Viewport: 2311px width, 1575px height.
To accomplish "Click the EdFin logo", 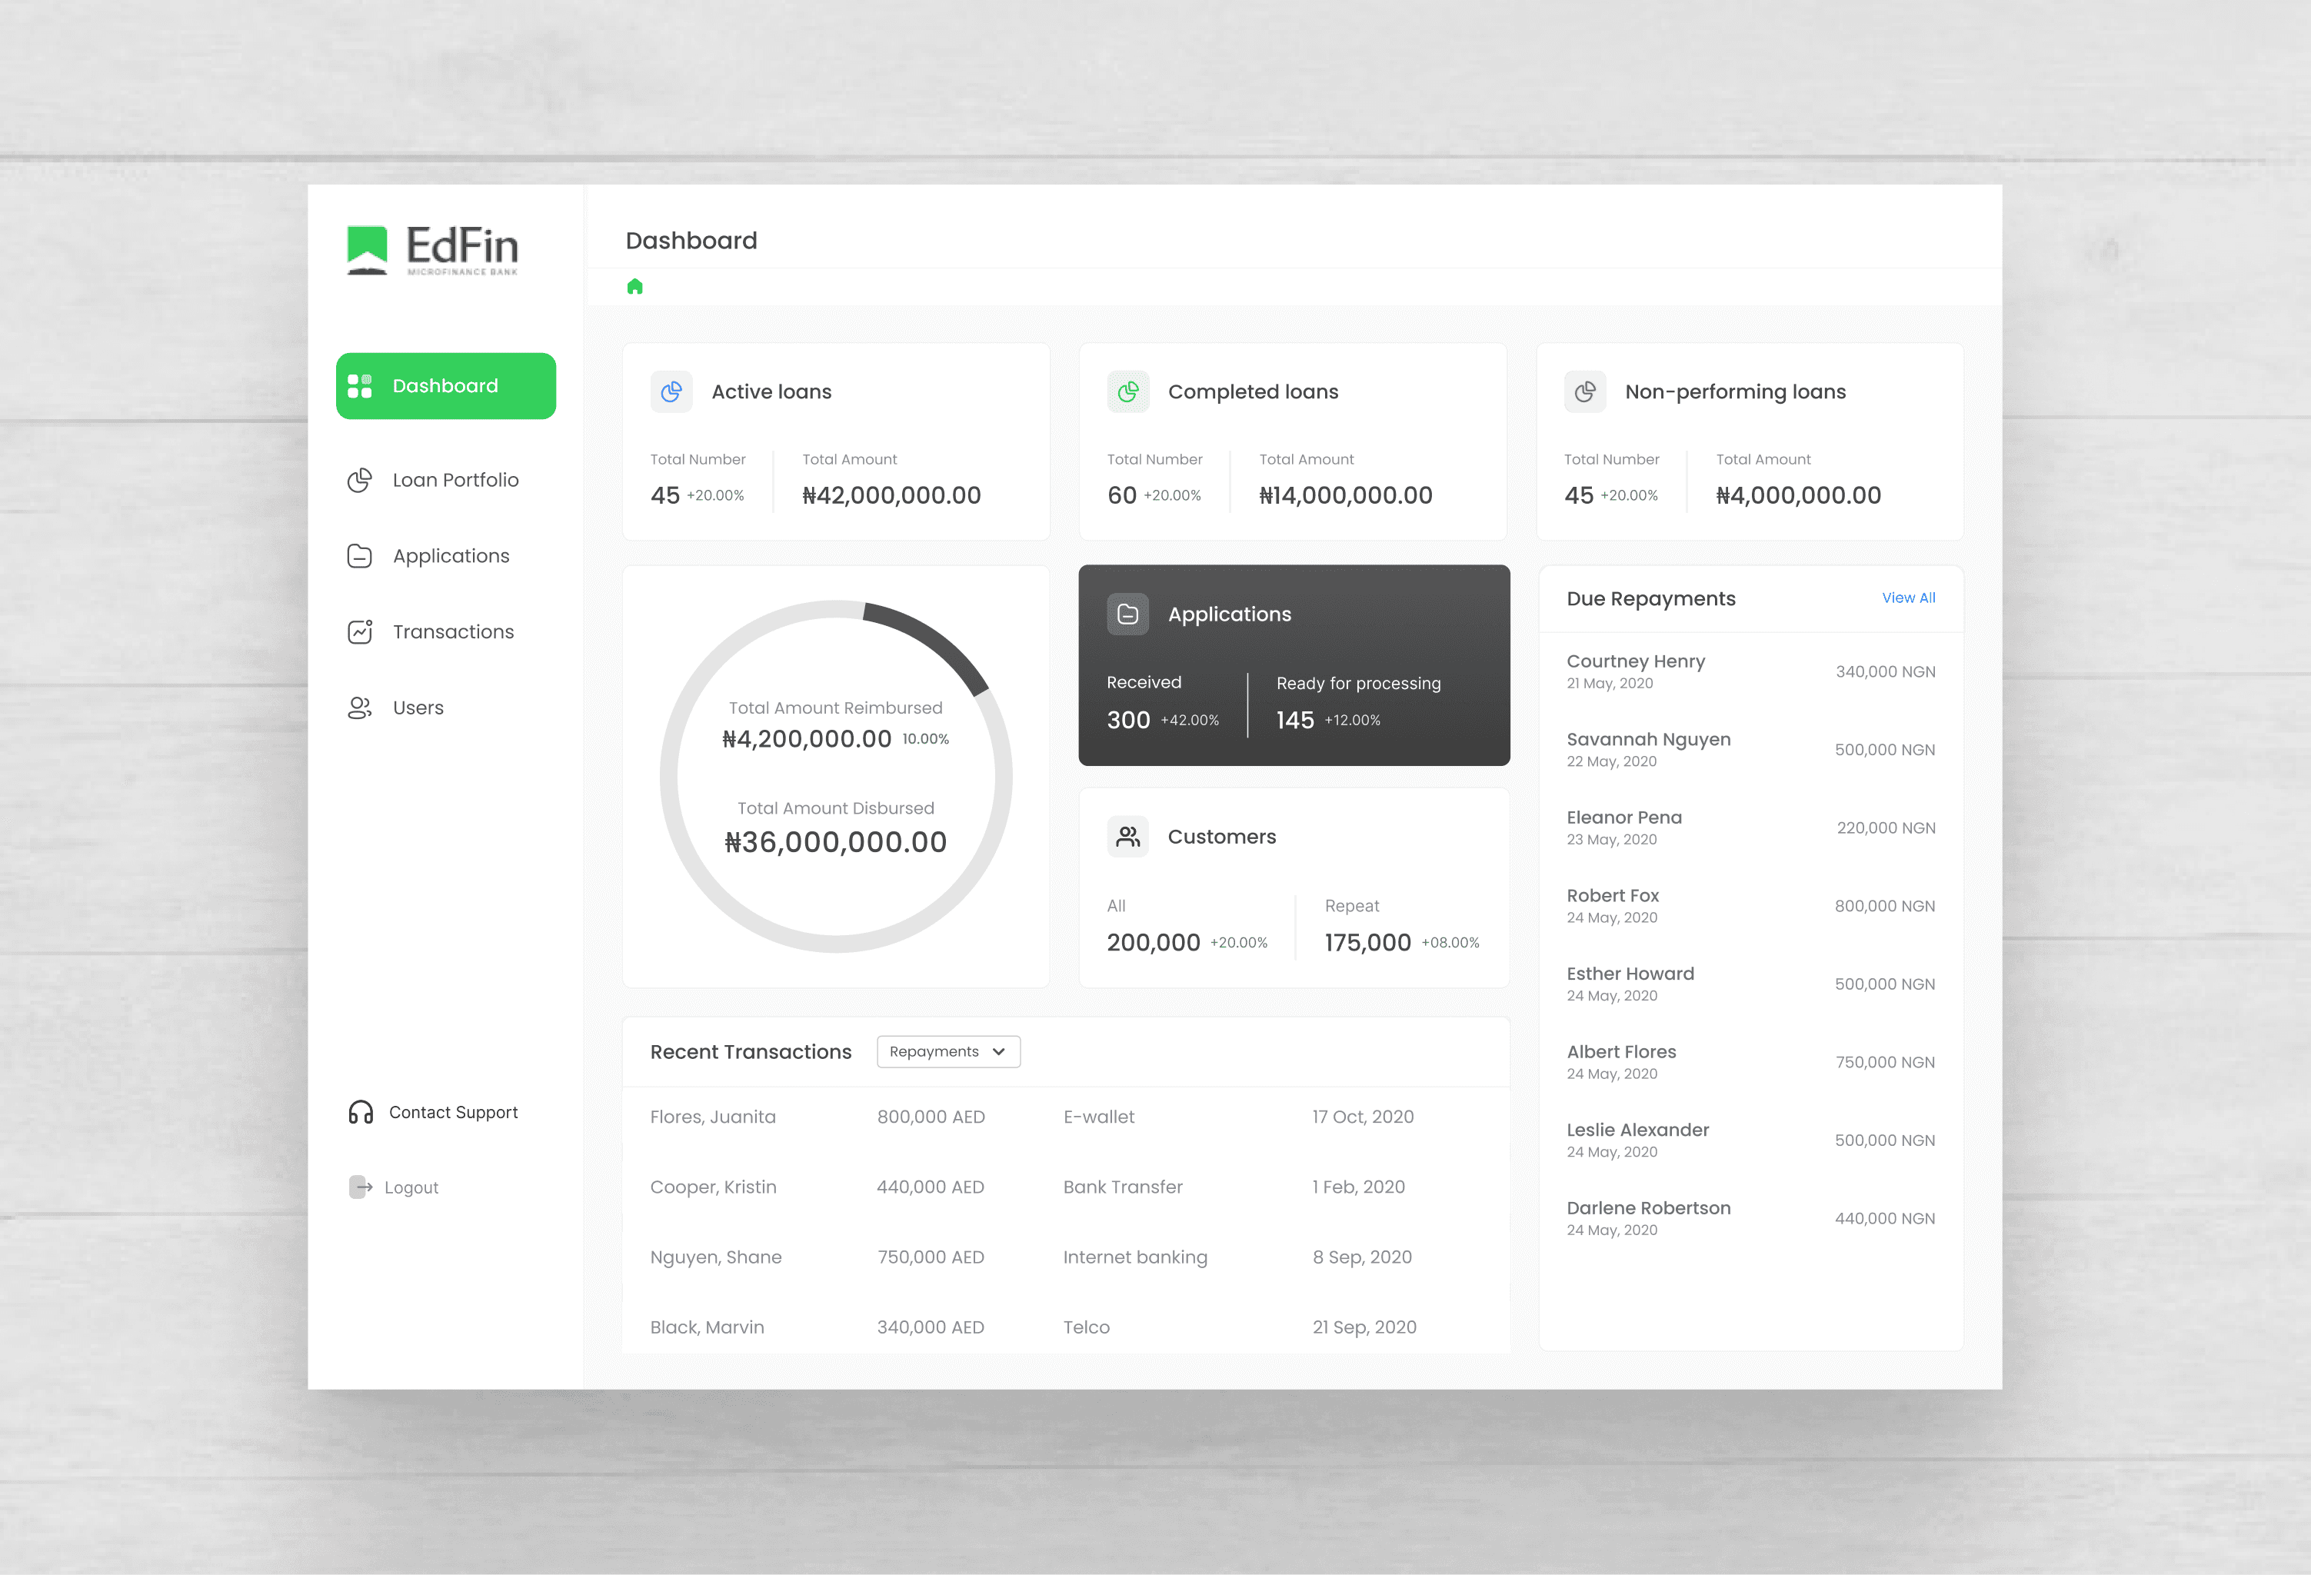I will point(432,251).
